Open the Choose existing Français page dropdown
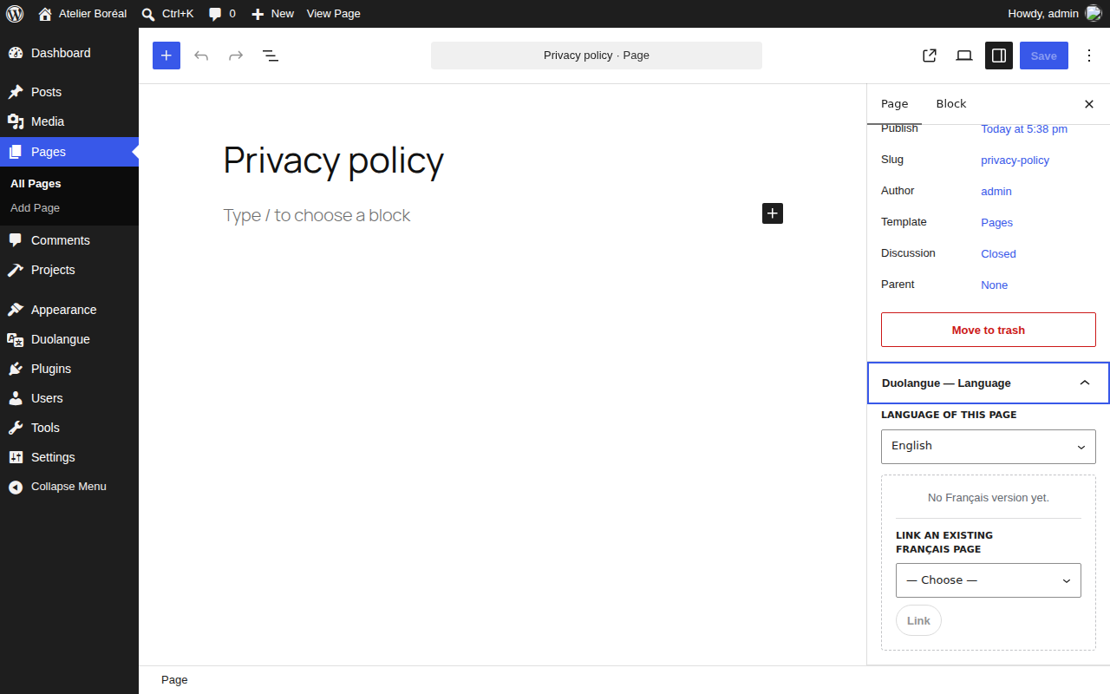 click(x=989, y=580)
